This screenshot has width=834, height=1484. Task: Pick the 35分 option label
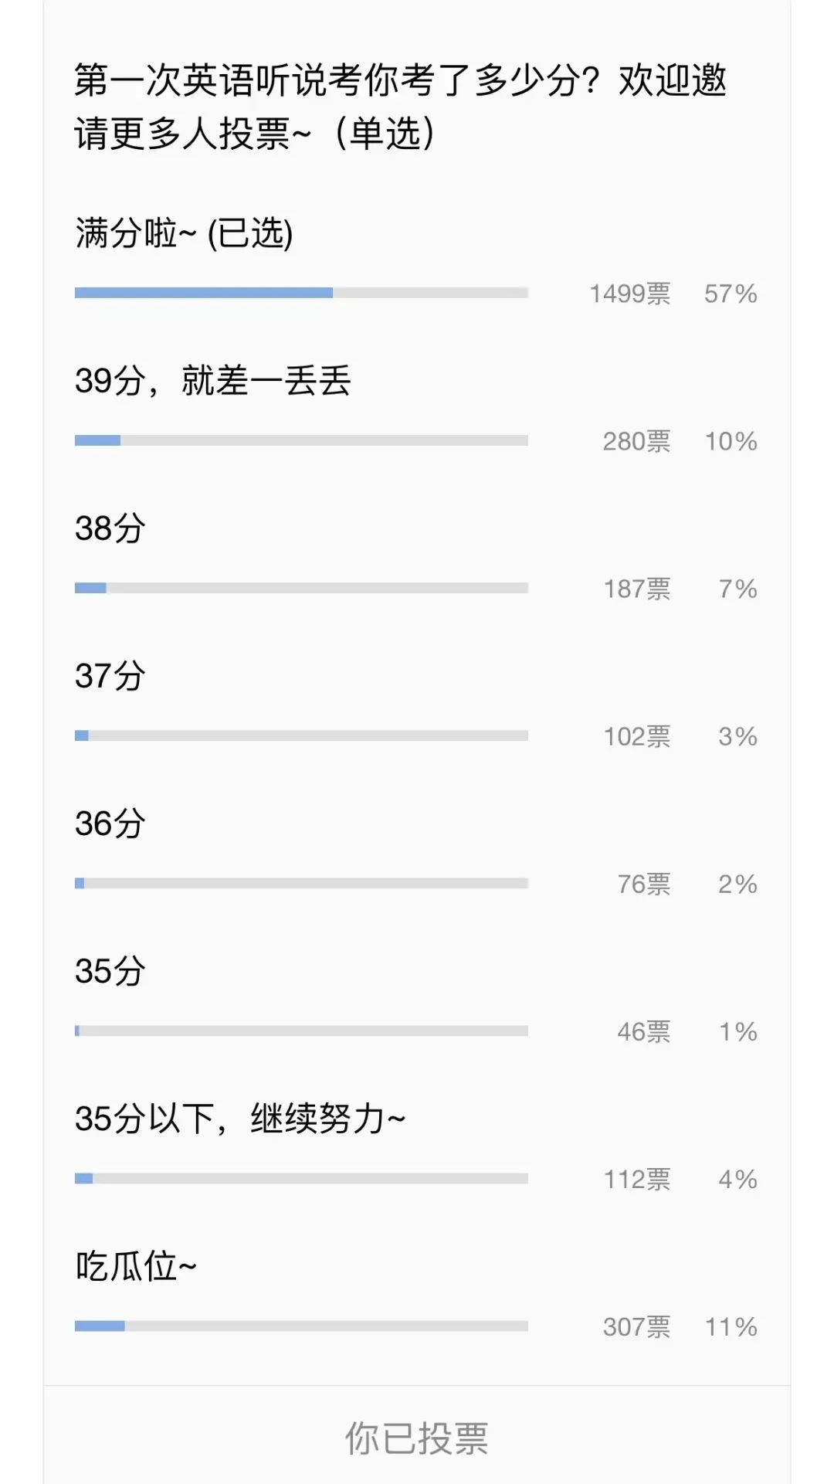tap(110, 971)
